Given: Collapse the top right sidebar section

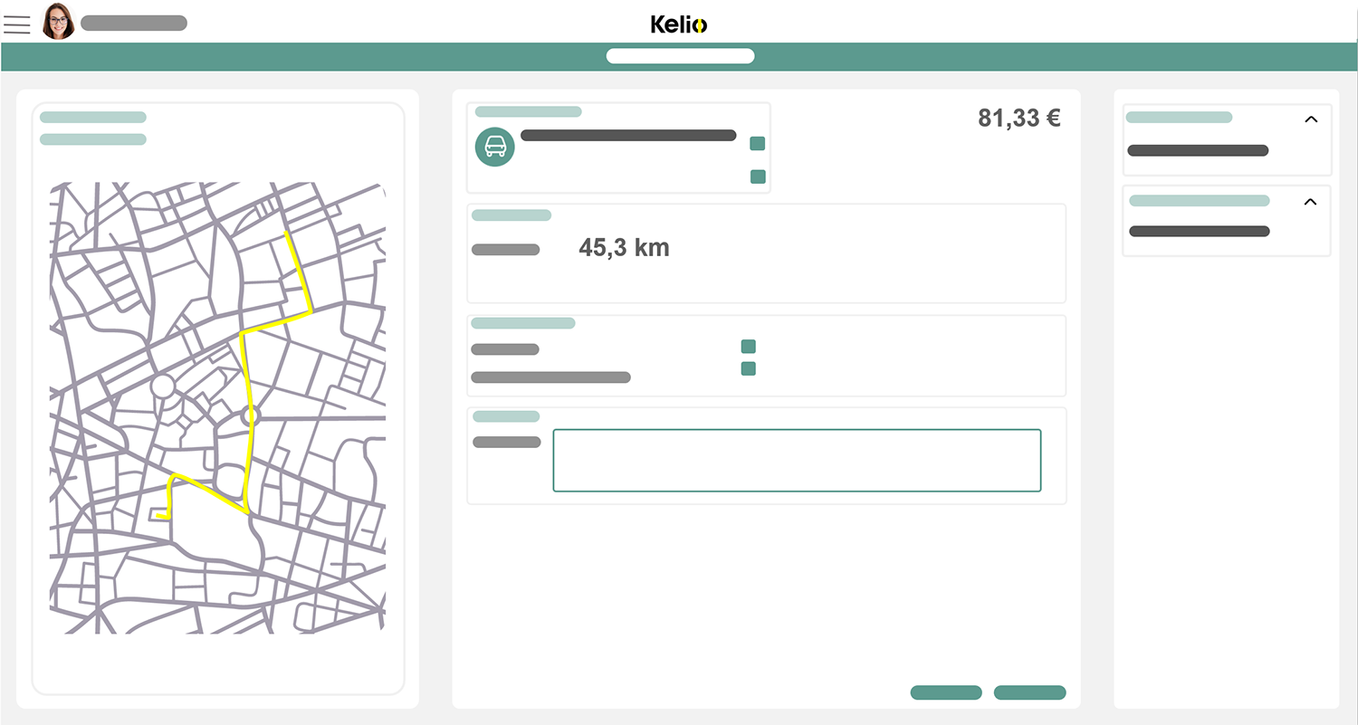Looking at the screenshot, I should (1311, 119).
